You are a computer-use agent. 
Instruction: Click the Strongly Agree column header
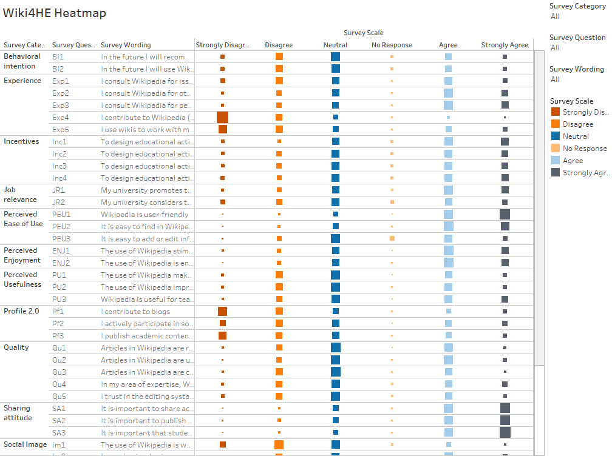(x=505, y=45)
